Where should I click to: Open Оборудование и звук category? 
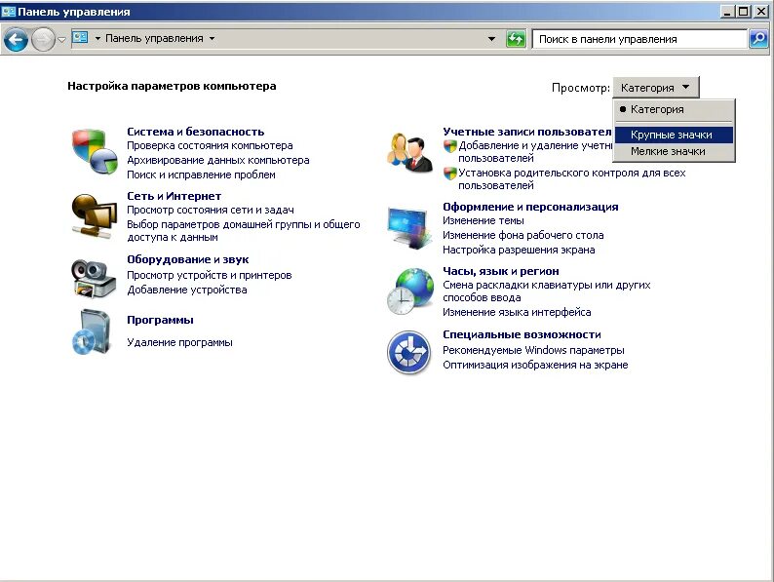point(187,259)
